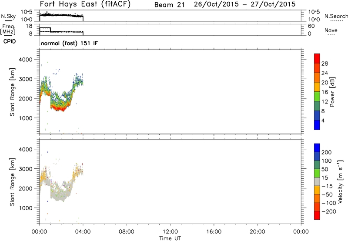
Task: Click the "15" velocity colorbar label
Action: (325, 178)
